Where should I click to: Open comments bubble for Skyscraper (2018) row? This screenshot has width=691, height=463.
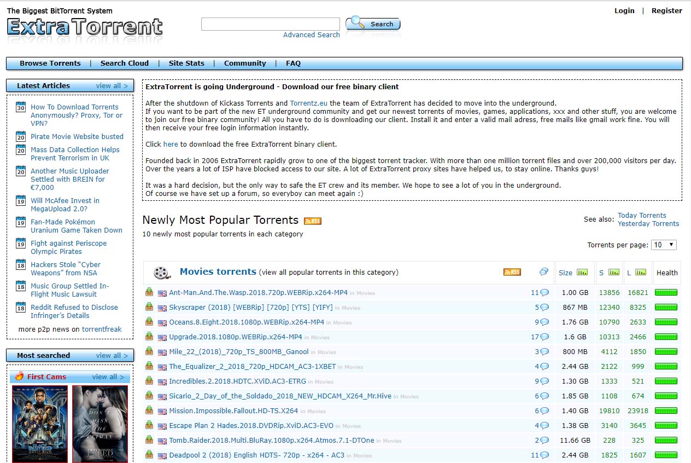coord(544,308)
